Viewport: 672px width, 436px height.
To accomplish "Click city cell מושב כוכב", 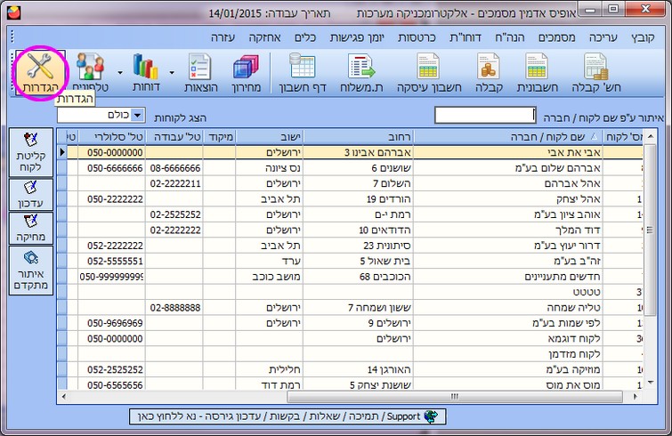I will pyautogui.click(x=269, y=277).
